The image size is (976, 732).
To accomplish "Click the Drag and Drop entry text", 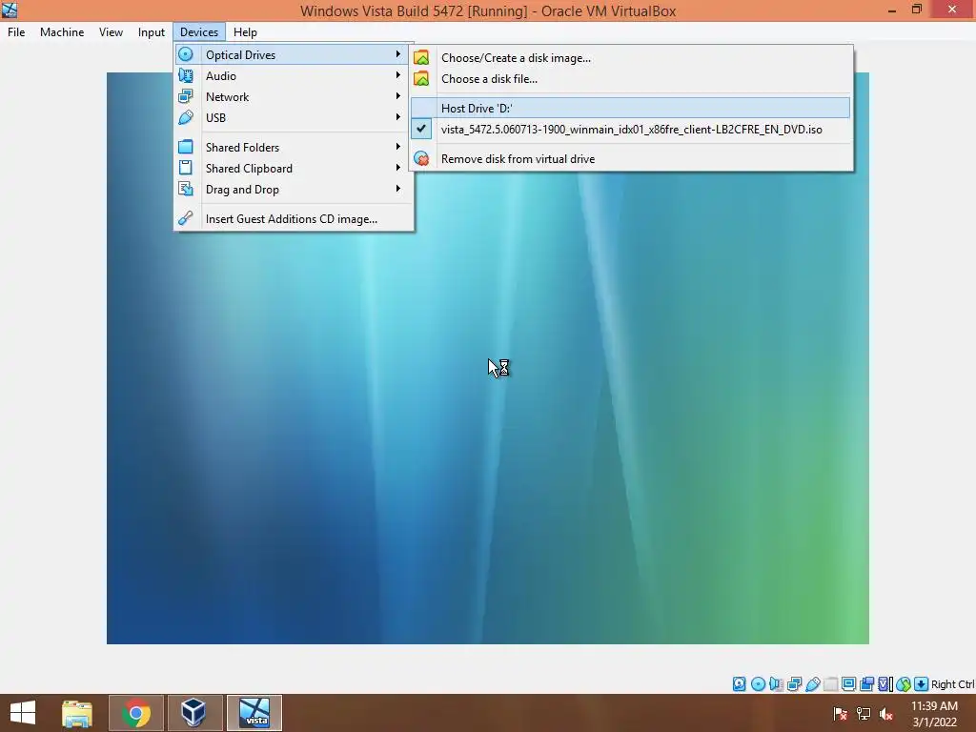I will (242, 190).
